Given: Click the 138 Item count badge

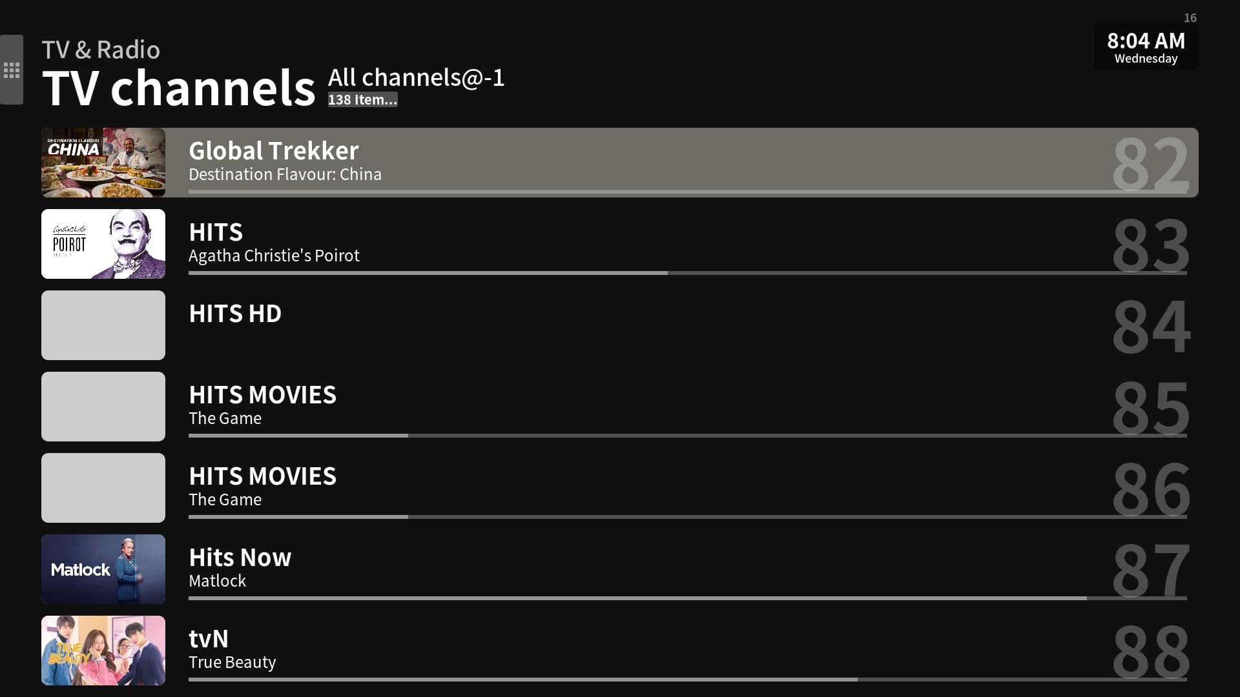Looking at the screenshot, I should [362, 100].
